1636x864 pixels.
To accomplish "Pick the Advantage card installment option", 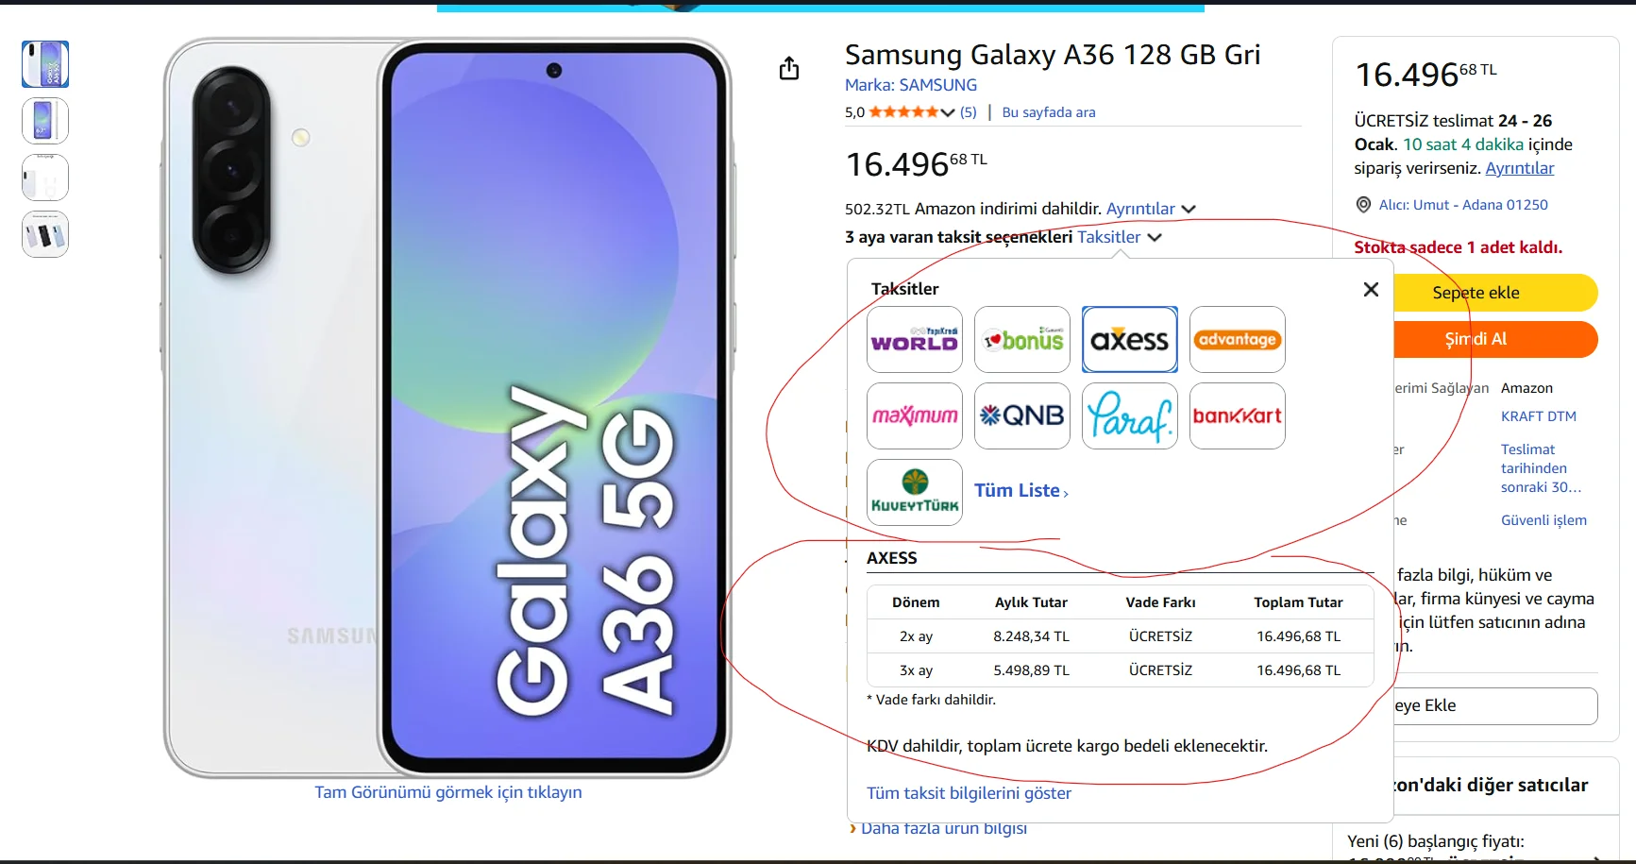I will coord(1238,340).
